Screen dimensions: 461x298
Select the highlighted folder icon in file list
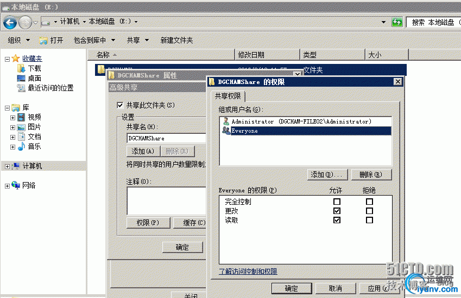pyautogui.click(x=101, y=69)
